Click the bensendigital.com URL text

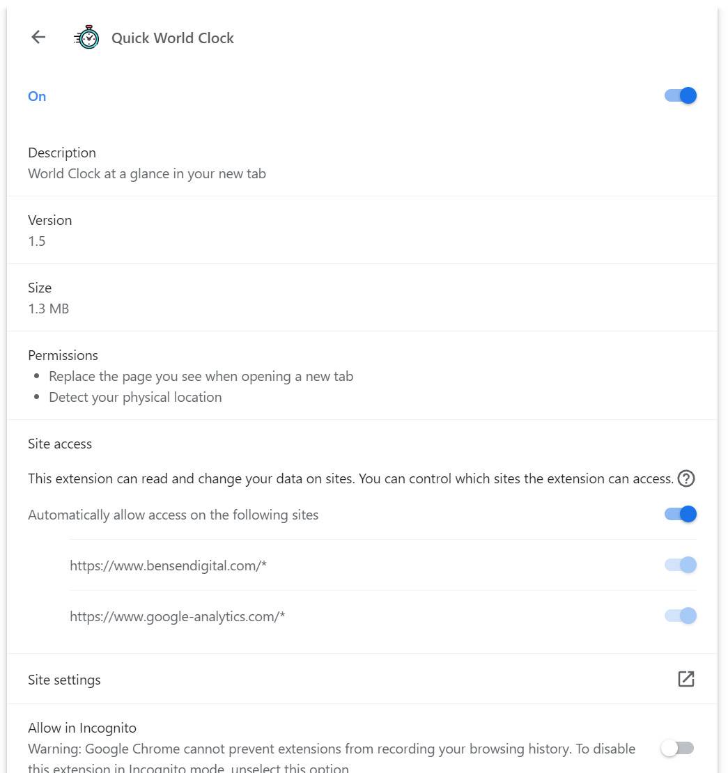pyautogui.click(x=168, y=565)
